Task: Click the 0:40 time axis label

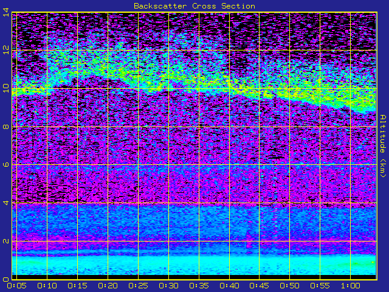Action: point(229,286)
